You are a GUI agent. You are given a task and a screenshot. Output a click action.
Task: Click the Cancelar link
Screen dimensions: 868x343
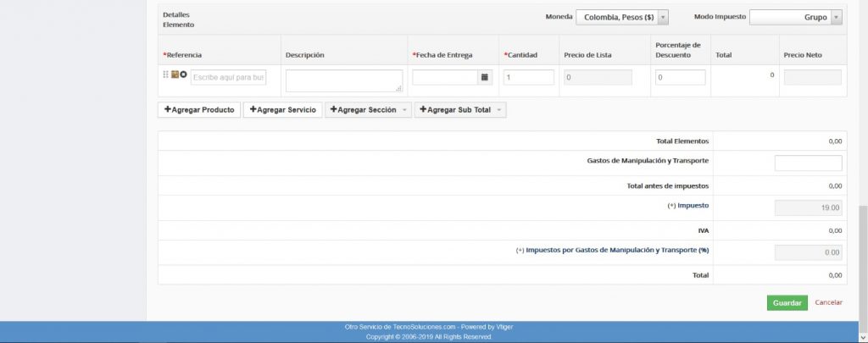pos(828,302)
